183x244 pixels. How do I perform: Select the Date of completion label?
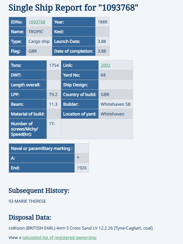(x=74, y=51)
